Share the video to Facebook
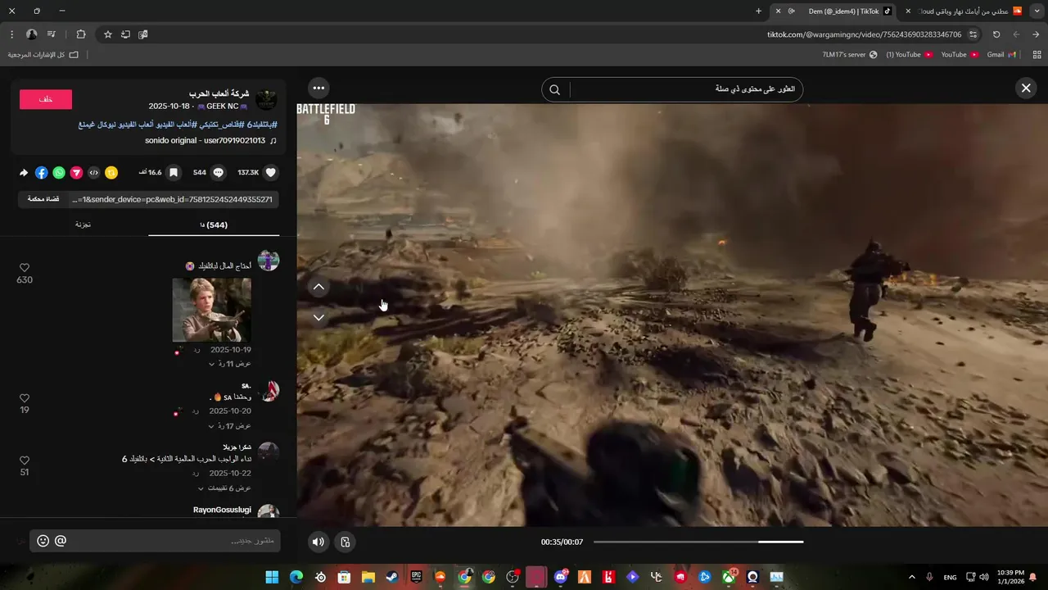The image size is (1048, 590). coord(42,173)
